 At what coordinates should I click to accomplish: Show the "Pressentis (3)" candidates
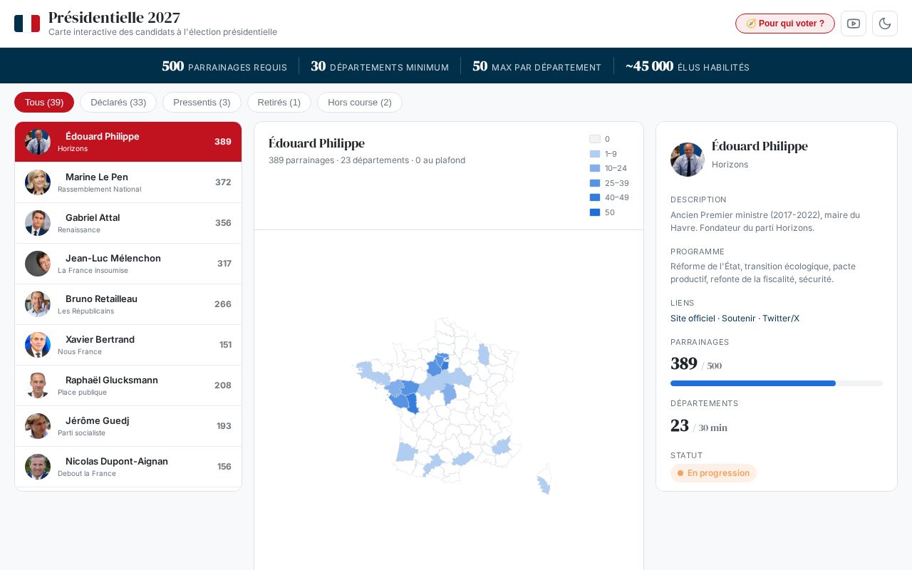[202, 103]
